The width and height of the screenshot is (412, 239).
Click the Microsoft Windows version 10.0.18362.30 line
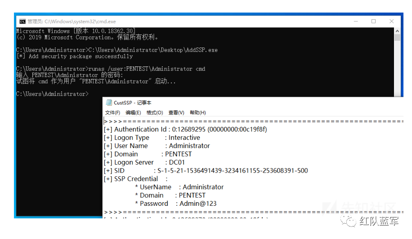[x=76, y=31]
